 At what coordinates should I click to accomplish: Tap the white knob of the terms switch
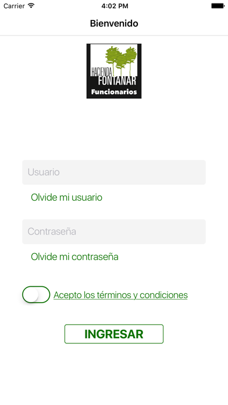click(31, 294)
